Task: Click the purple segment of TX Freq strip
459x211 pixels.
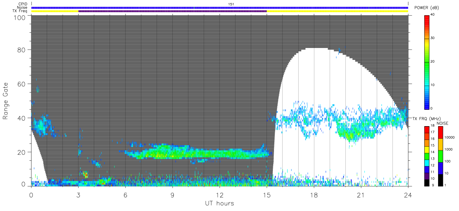Action: pyautogui.click(x=172, y=11)
